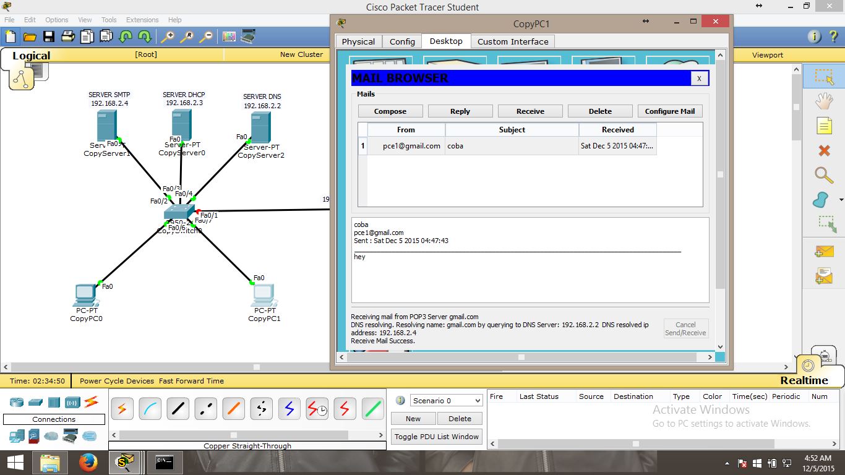The width and height of the screenshot is (845, 475).
Task: Open the Custom Interface tab
Action: point(513,41)
